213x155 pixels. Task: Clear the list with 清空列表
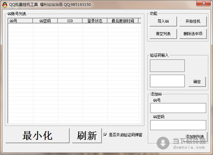click(163, 34)
